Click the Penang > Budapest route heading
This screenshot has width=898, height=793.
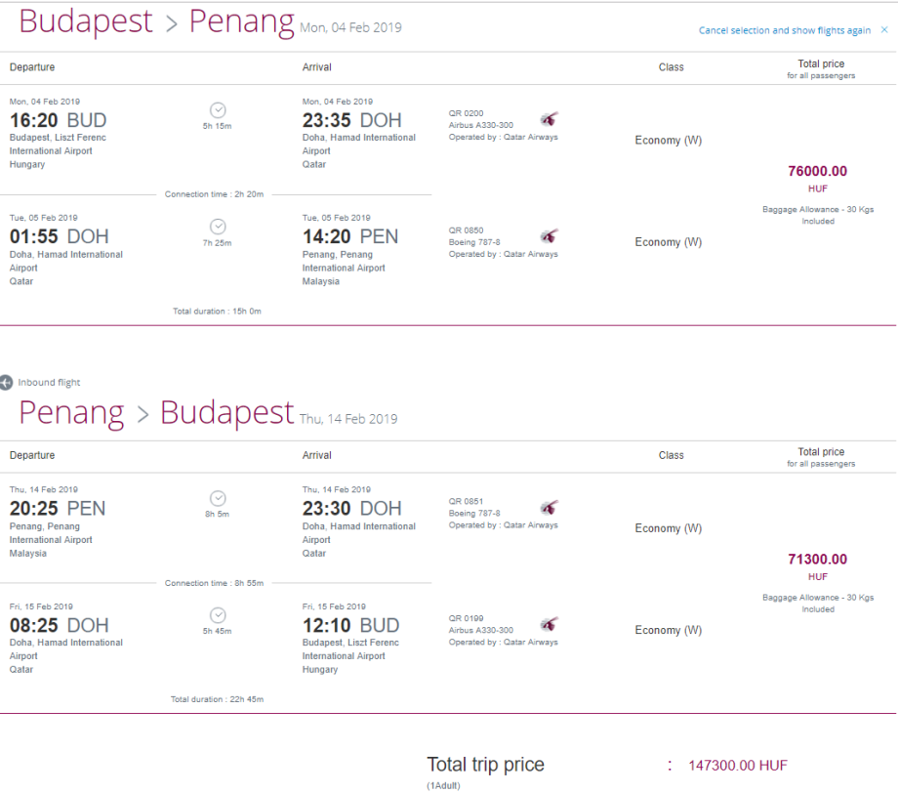click(156, 412)
